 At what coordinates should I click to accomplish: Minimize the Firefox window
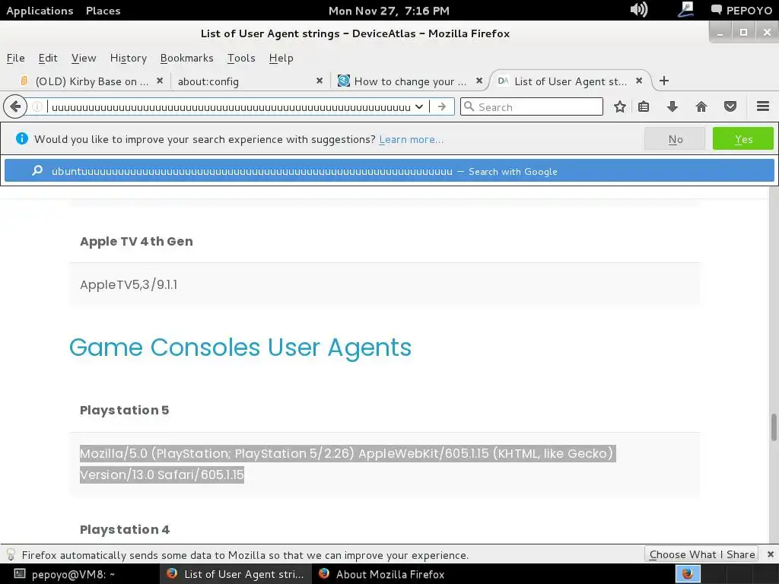click(720, 33)
